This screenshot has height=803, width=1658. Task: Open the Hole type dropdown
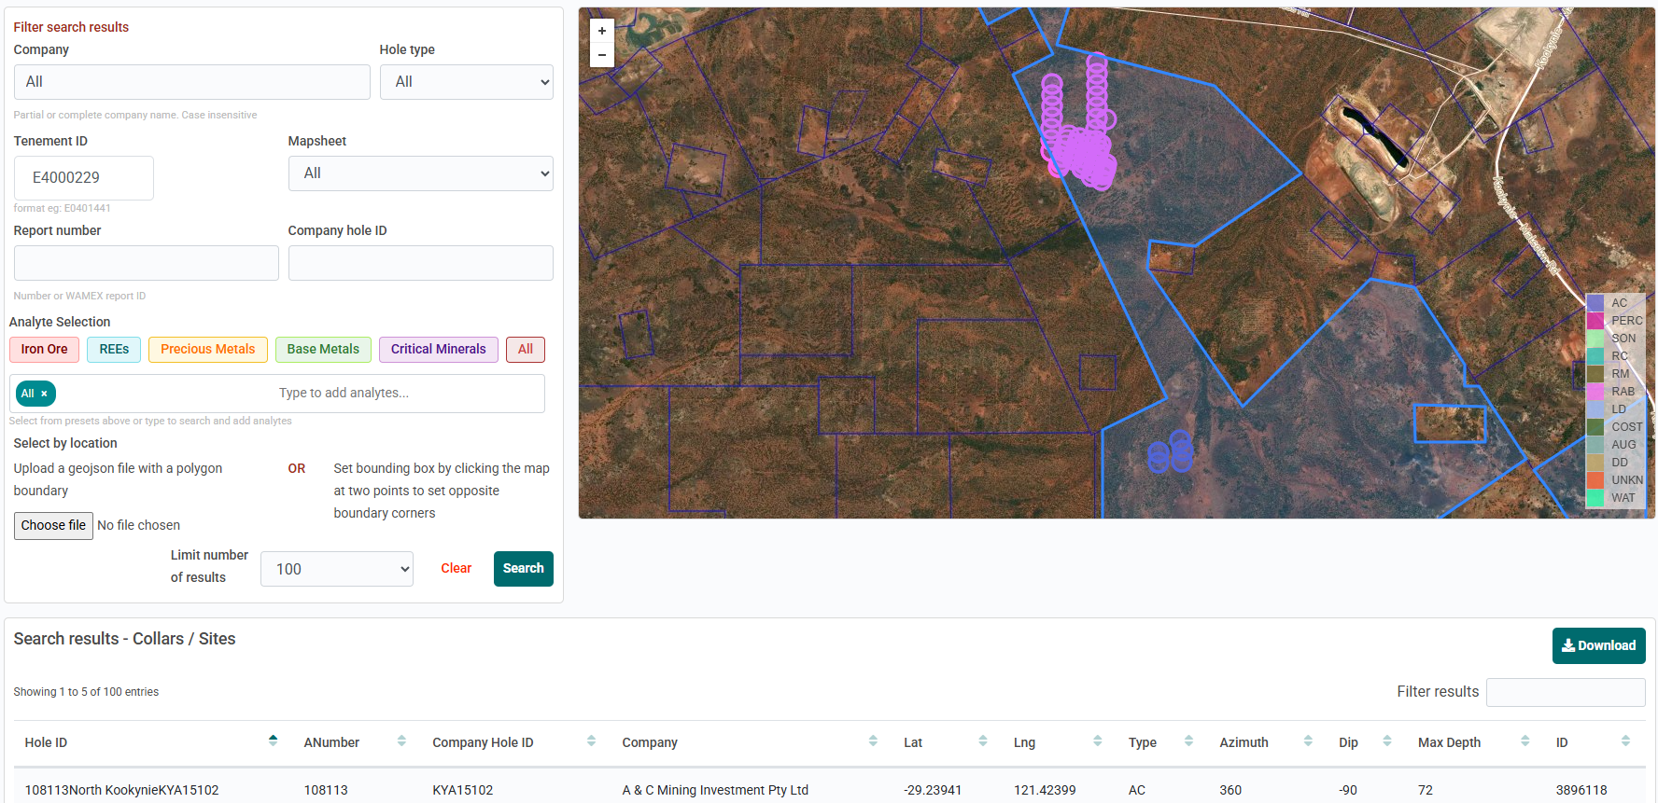(467, 82)
